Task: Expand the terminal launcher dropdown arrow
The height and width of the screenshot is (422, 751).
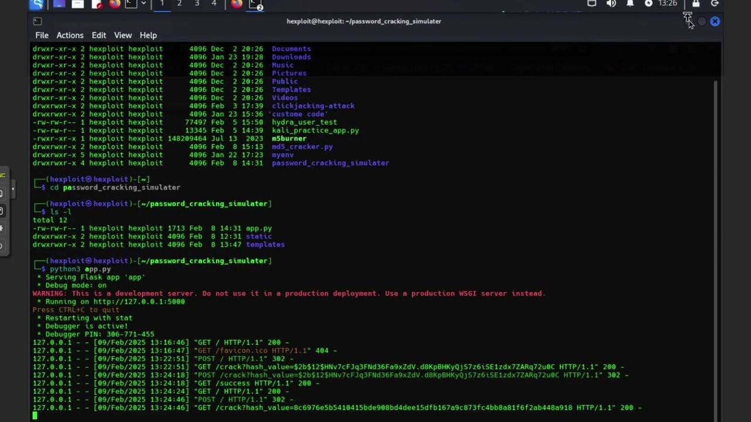Action: click(x=143, y=4)
